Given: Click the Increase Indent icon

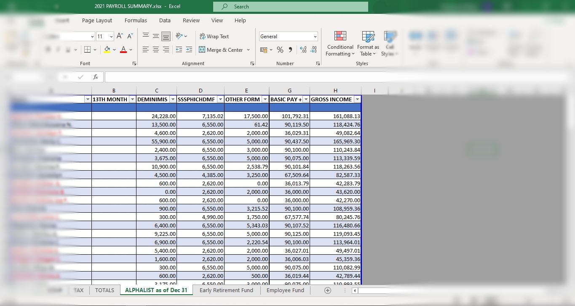Looking at the screenshot, I should [189, 50].
